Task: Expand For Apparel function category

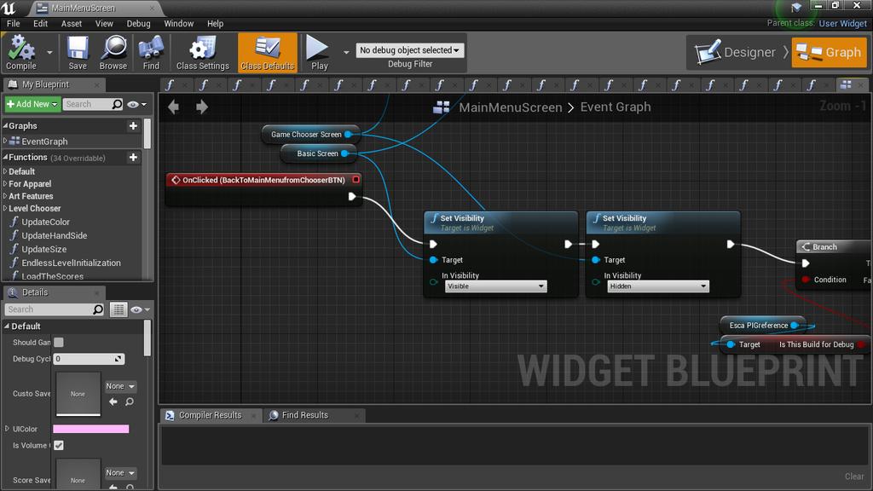Action: 6,184
